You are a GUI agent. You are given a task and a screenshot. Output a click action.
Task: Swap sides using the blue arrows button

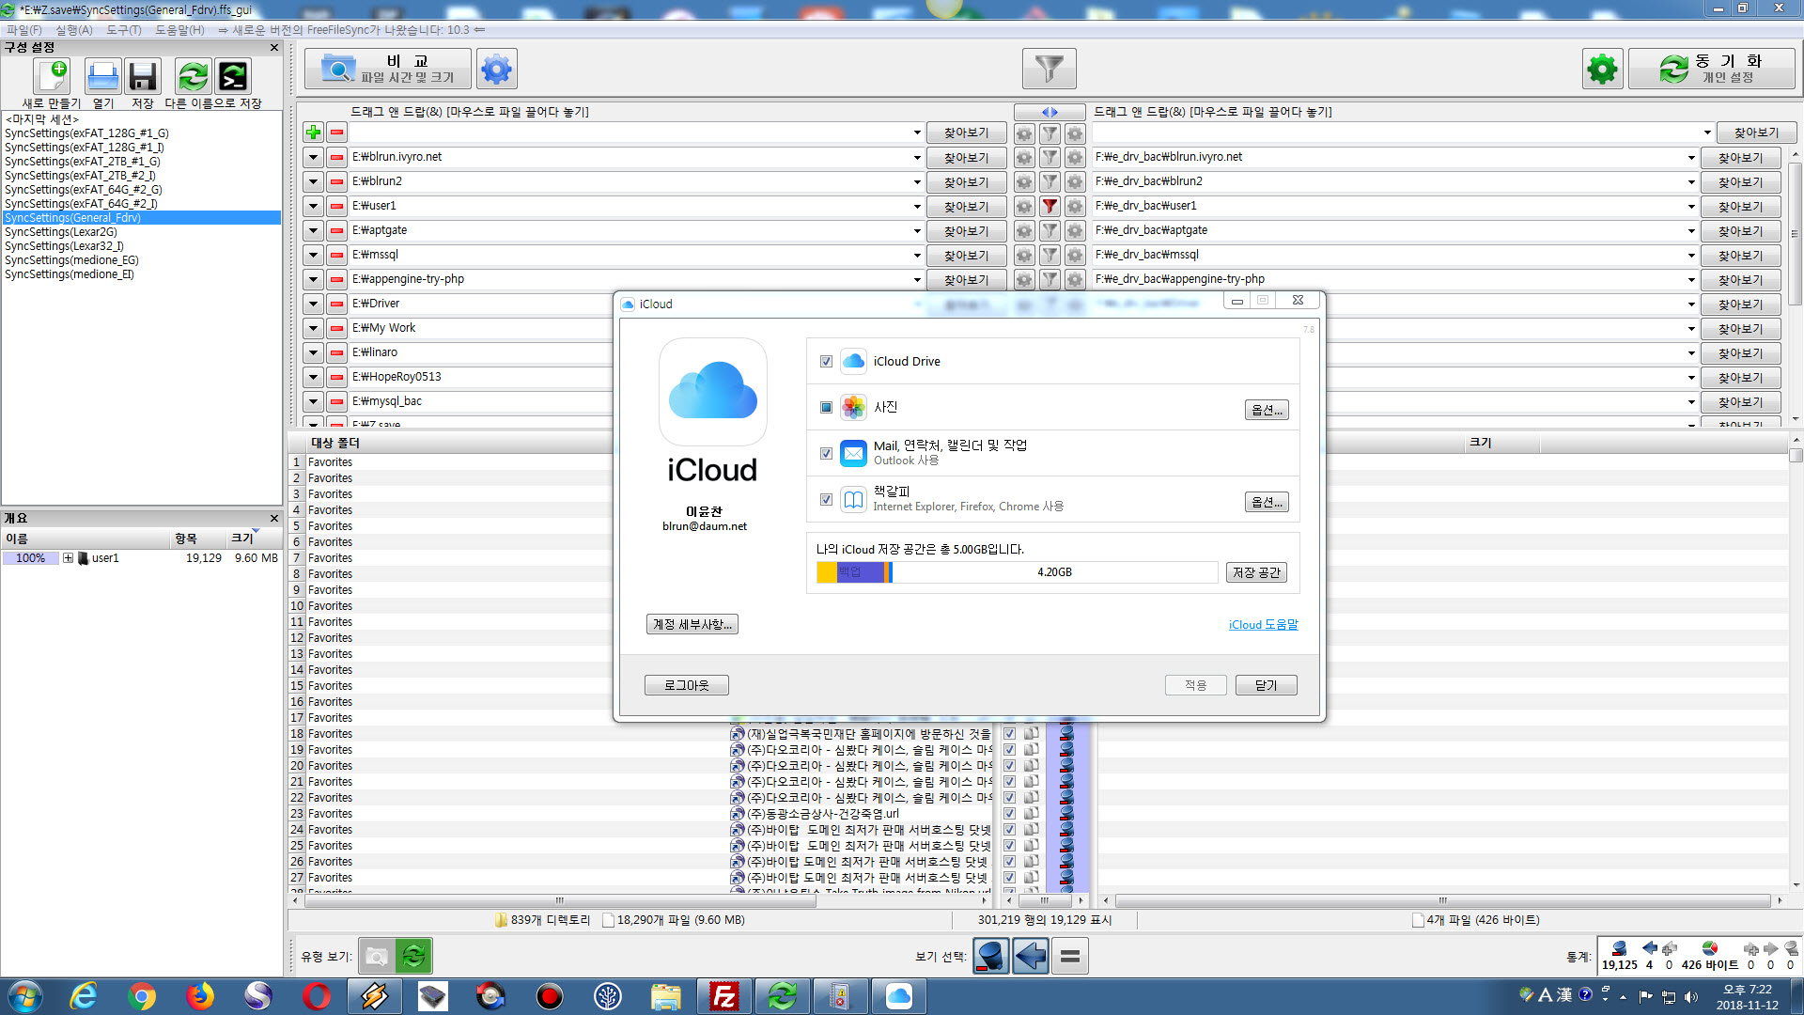tap(1050, 112)
